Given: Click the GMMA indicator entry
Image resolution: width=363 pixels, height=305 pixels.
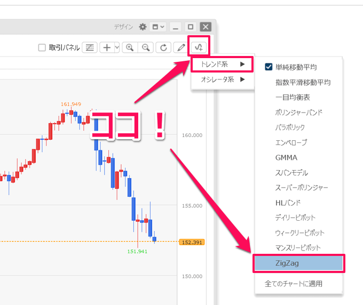Looking at the screenshot, I should (x=286, y=158).
